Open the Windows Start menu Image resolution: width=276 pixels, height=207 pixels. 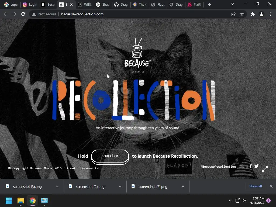click(9, 201)
